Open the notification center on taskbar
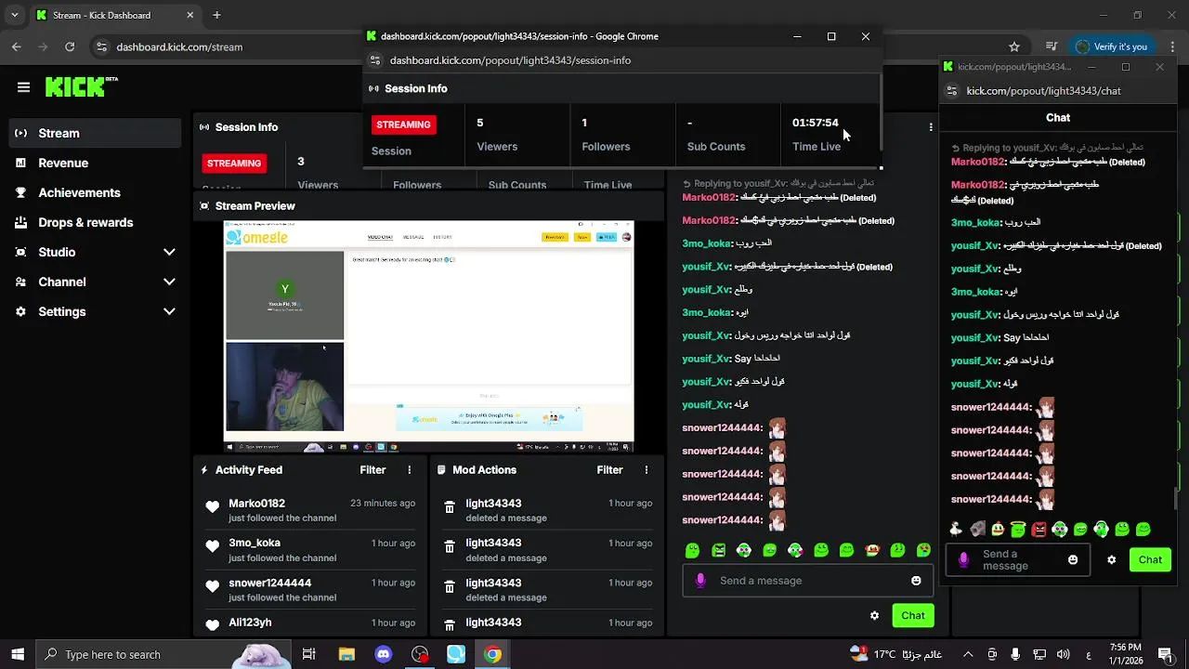 [x=1165, y=654]
